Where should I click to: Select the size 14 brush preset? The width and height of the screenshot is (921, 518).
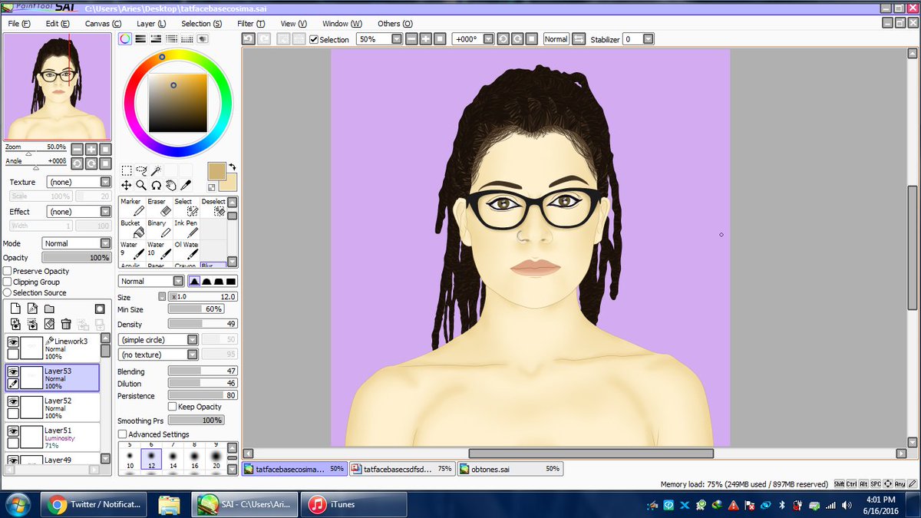click(173, 460)
